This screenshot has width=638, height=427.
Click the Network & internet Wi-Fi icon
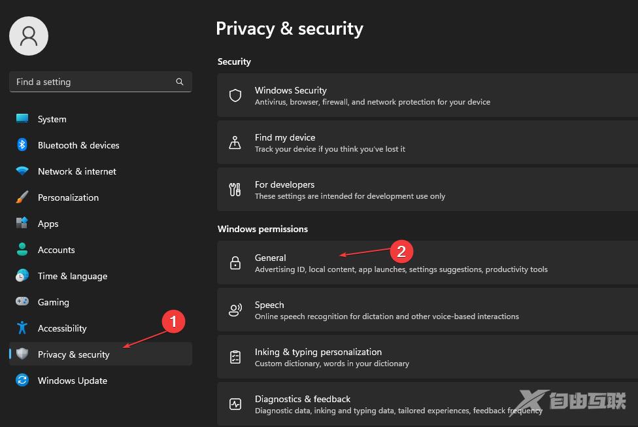pyautogui.click(x=22, y=171)
